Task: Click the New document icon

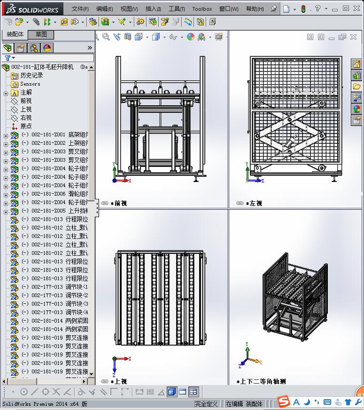Action: [287, 9]
